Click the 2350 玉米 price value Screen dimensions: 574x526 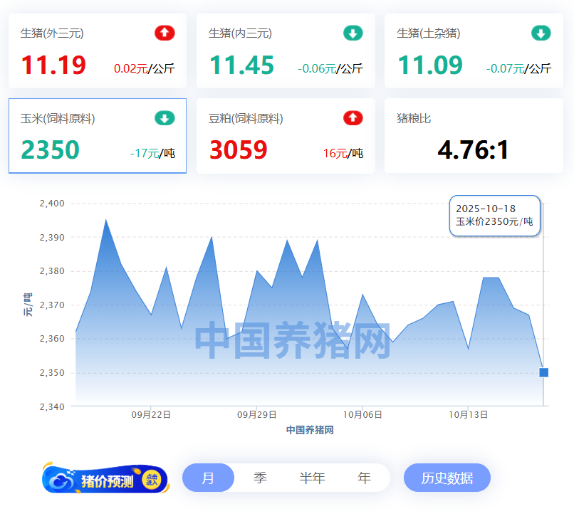tap(50, 150)
